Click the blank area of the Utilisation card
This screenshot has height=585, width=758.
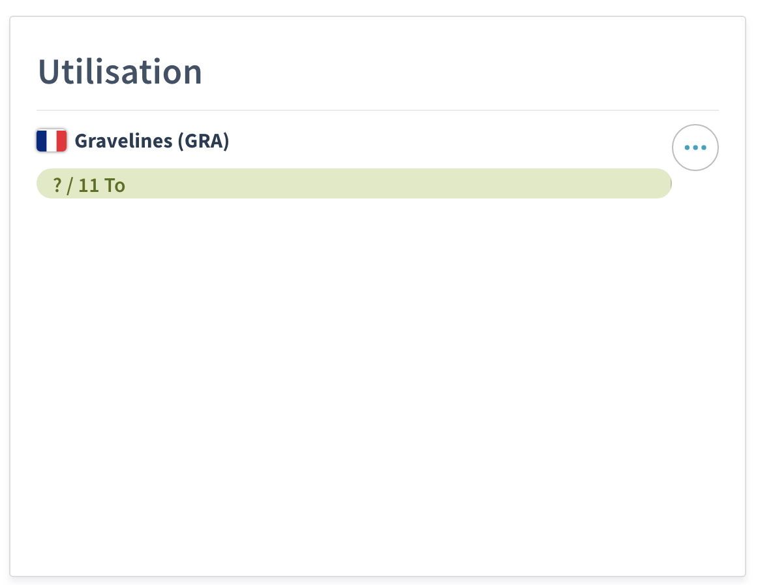point(377,392)
